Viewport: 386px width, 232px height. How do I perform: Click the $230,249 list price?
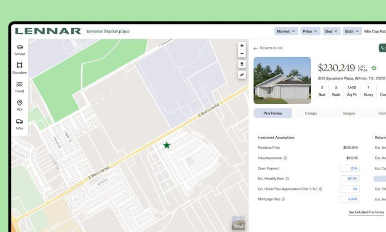[337, 68]
